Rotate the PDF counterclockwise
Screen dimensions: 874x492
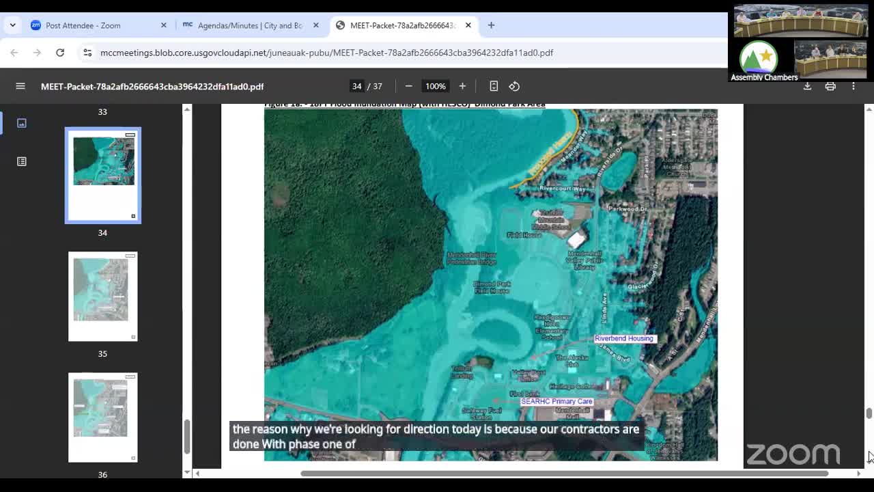click(514, 86)
